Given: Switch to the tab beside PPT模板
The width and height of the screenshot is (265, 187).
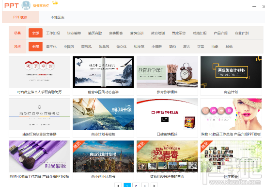Looking at the screenshot, I should click(58, 17).
